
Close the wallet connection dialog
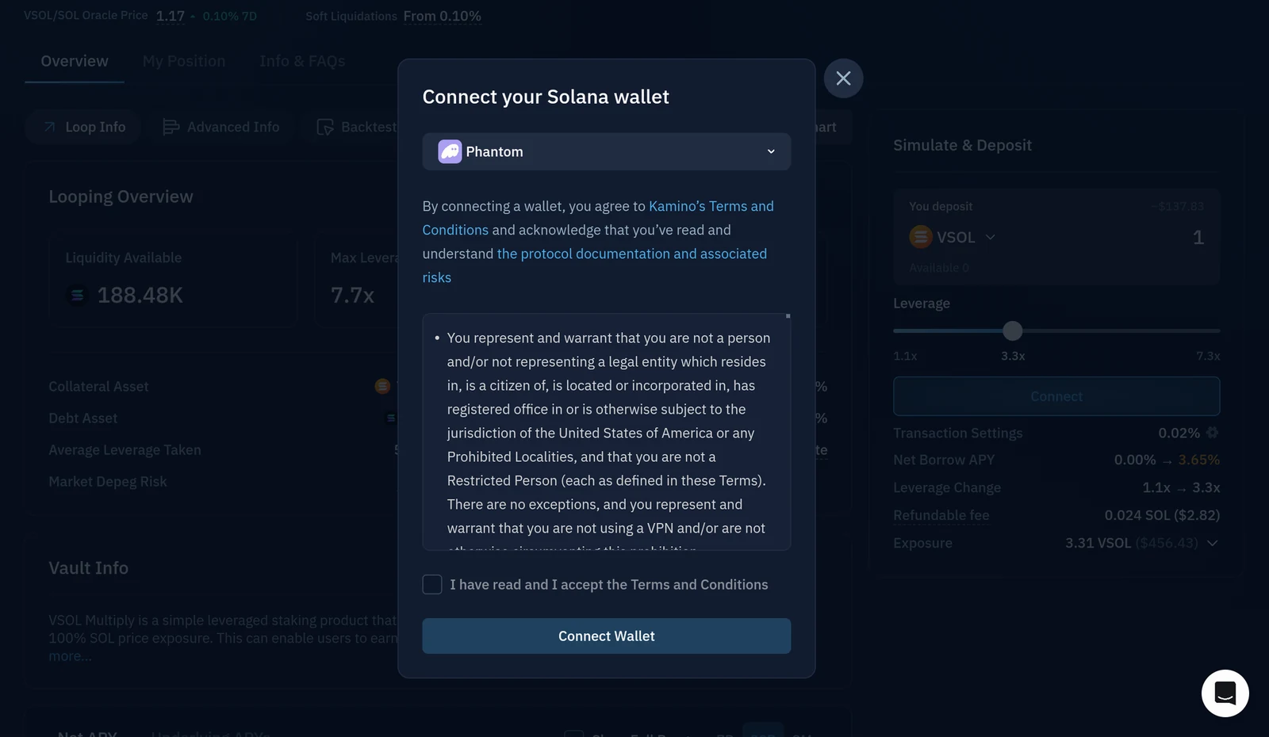click(x=843, y=78)
